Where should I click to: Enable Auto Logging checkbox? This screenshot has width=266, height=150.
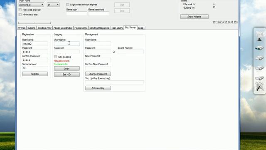point(55,57)
